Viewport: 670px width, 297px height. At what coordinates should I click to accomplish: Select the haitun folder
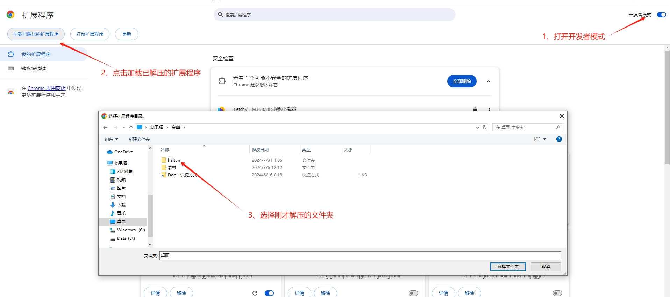pyautogui.click(x=173, y=160)
